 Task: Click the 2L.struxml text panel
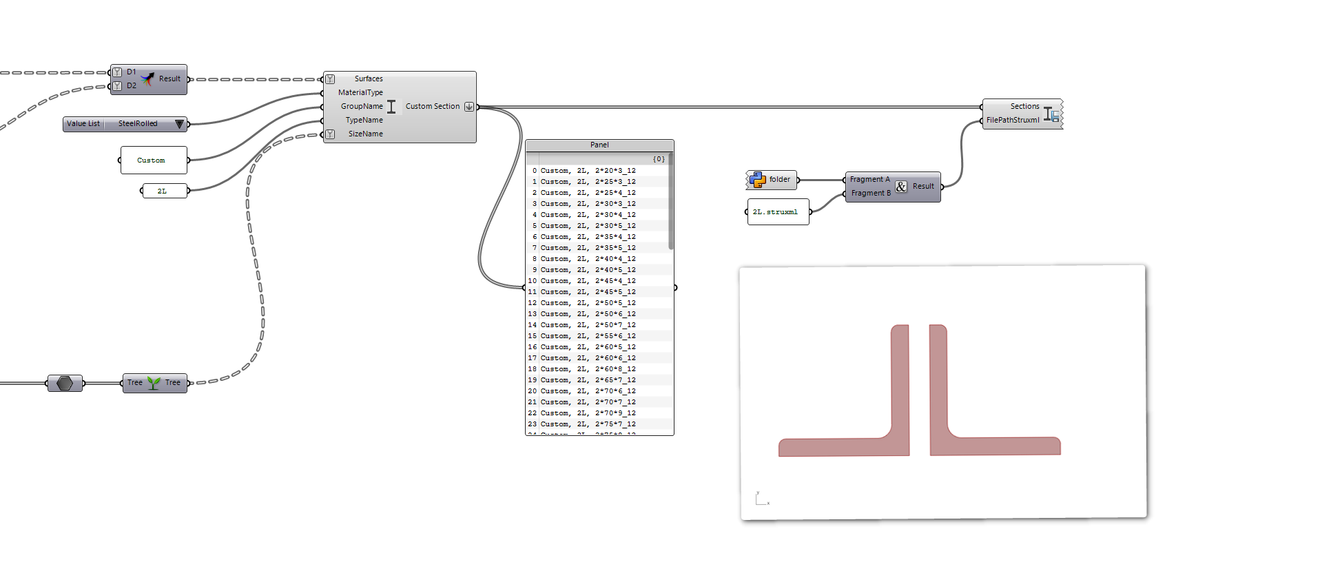(x=777, y=212)
